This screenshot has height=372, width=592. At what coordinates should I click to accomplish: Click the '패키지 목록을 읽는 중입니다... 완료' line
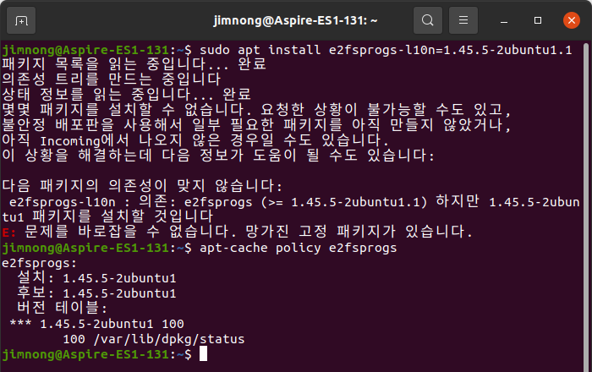(x=134, y=64)
